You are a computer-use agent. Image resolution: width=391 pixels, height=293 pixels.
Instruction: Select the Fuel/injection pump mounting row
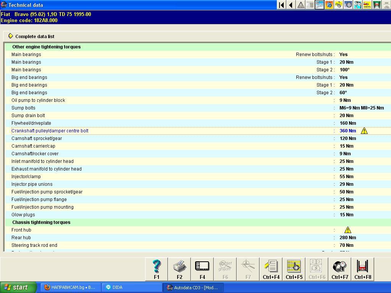(x=198, y=207)
